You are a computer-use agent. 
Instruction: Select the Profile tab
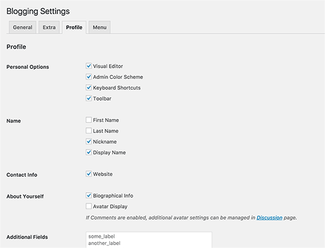[x=74, y=27]
